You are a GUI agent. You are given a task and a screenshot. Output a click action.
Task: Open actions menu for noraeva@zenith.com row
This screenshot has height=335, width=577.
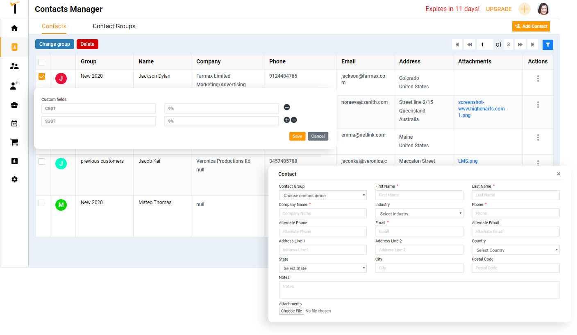538,105
